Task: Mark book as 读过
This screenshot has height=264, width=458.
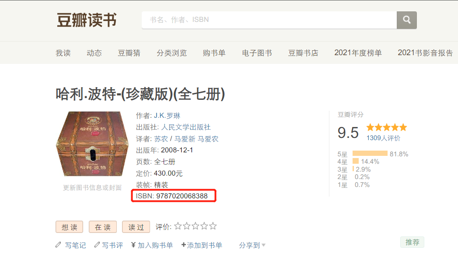Action: [x=136, y=227]
